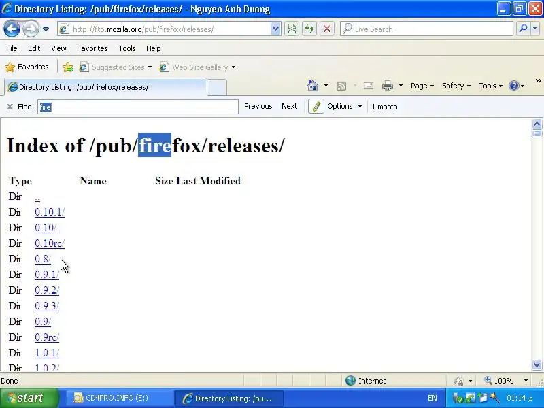Click Directory Listing taskbar button
Viewport: 544px width, 408px height.
[229, 398]
